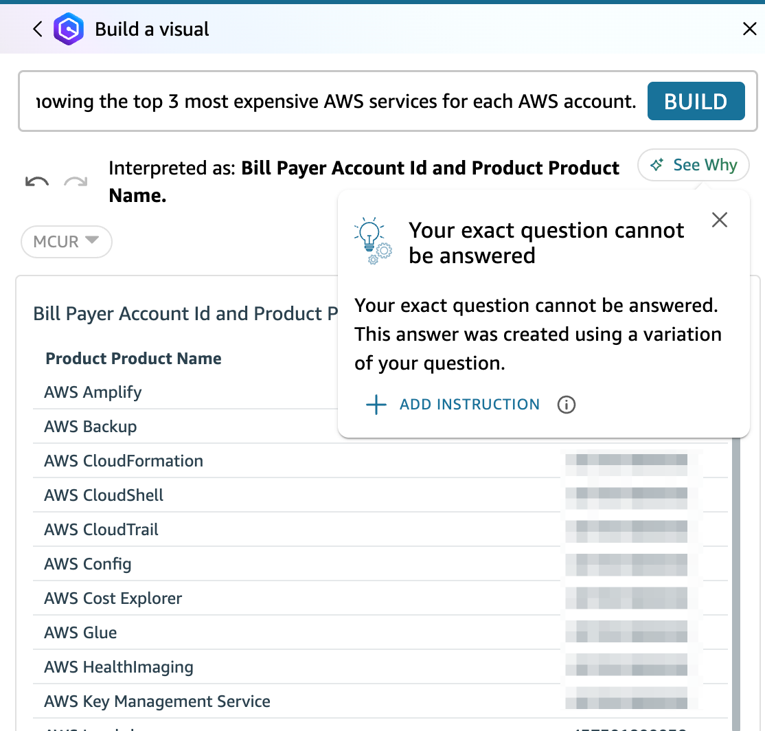Select the AWS Cost Explorer row
The width and height of the screenshot is (765, 731).
point(380,598)
